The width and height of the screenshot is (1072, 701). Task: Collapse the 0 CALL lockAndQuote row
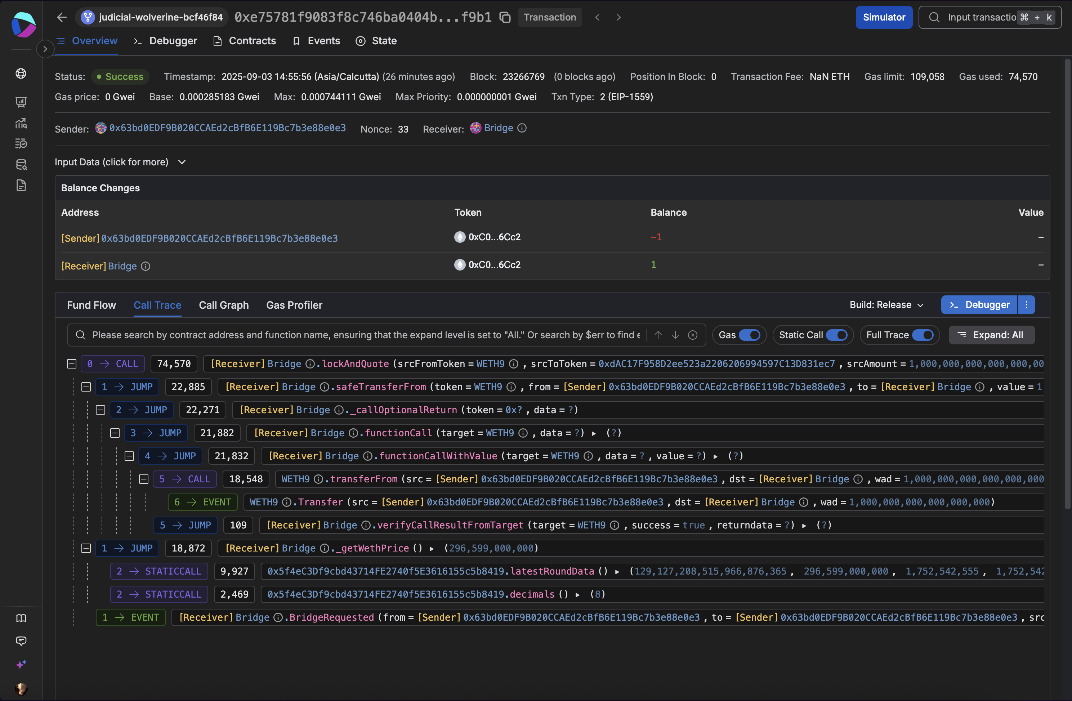(x=72, y=363)
